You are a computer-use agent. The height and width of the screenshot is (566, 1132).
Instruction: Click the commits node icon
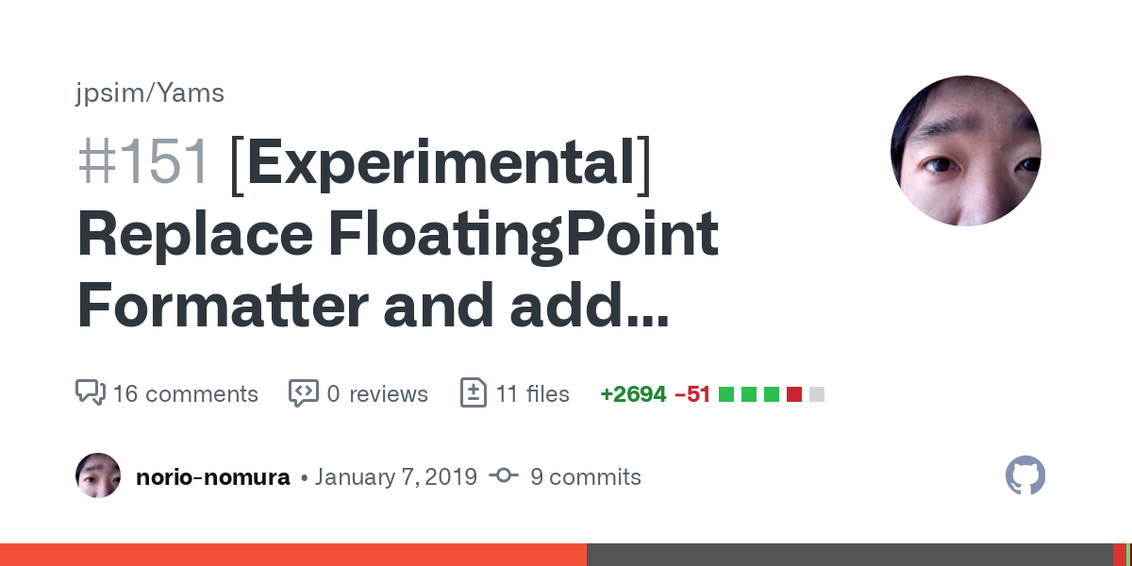(x=504, y=476)
